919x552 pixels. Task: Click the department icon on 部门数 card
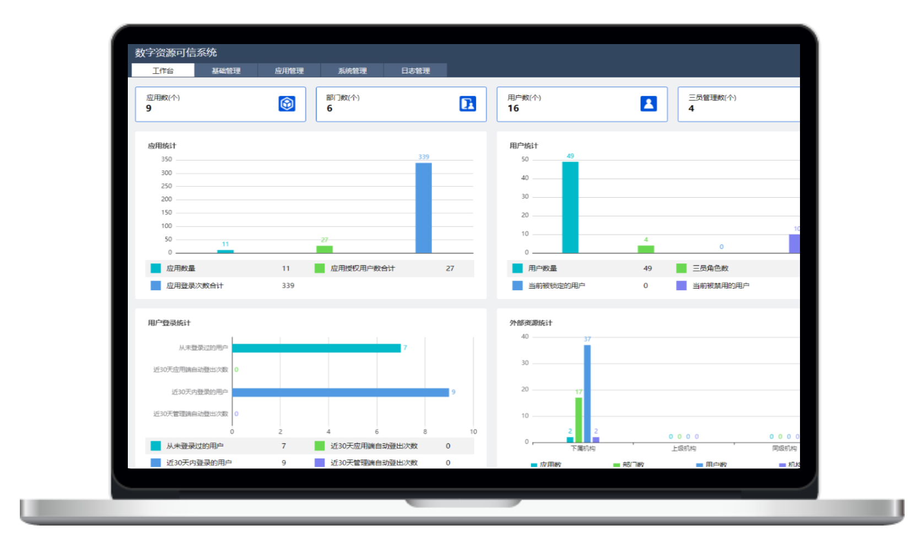coord(467,104)
